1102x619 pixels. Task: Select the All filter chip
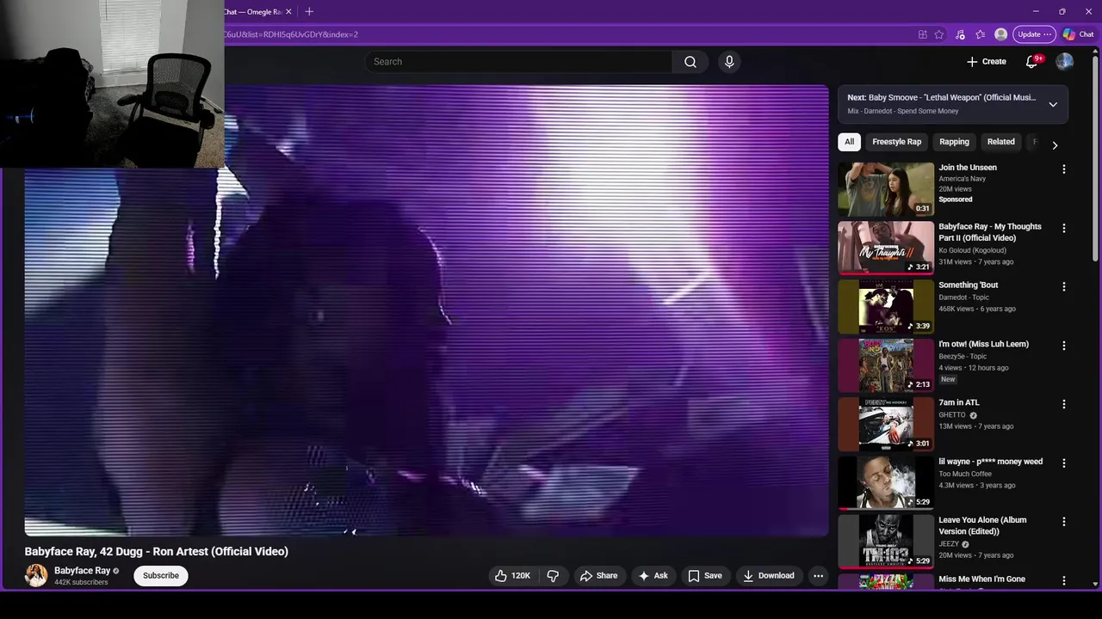click(849, 142)
